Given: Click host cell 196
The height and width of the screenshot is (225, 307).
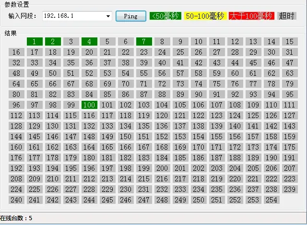Looking at the screenshot, I should point(89,168).
